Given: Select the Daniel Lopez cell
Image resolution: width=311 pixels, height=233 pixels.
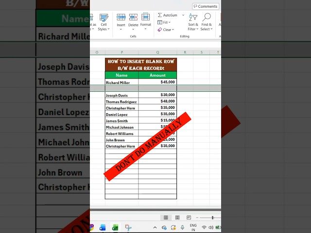Looking at the screenshot, I should [121, 114].
